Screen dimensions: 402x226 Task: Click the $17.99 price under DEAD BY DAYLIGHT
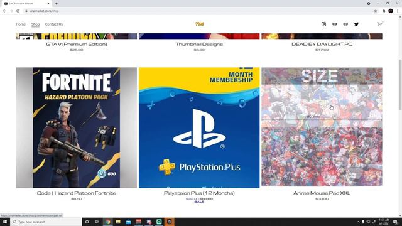click(322, 50)
